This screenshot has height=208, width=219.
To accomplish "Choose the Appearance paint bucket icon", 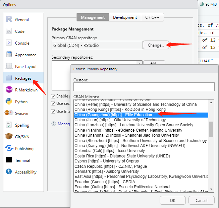I will (9, 54).
